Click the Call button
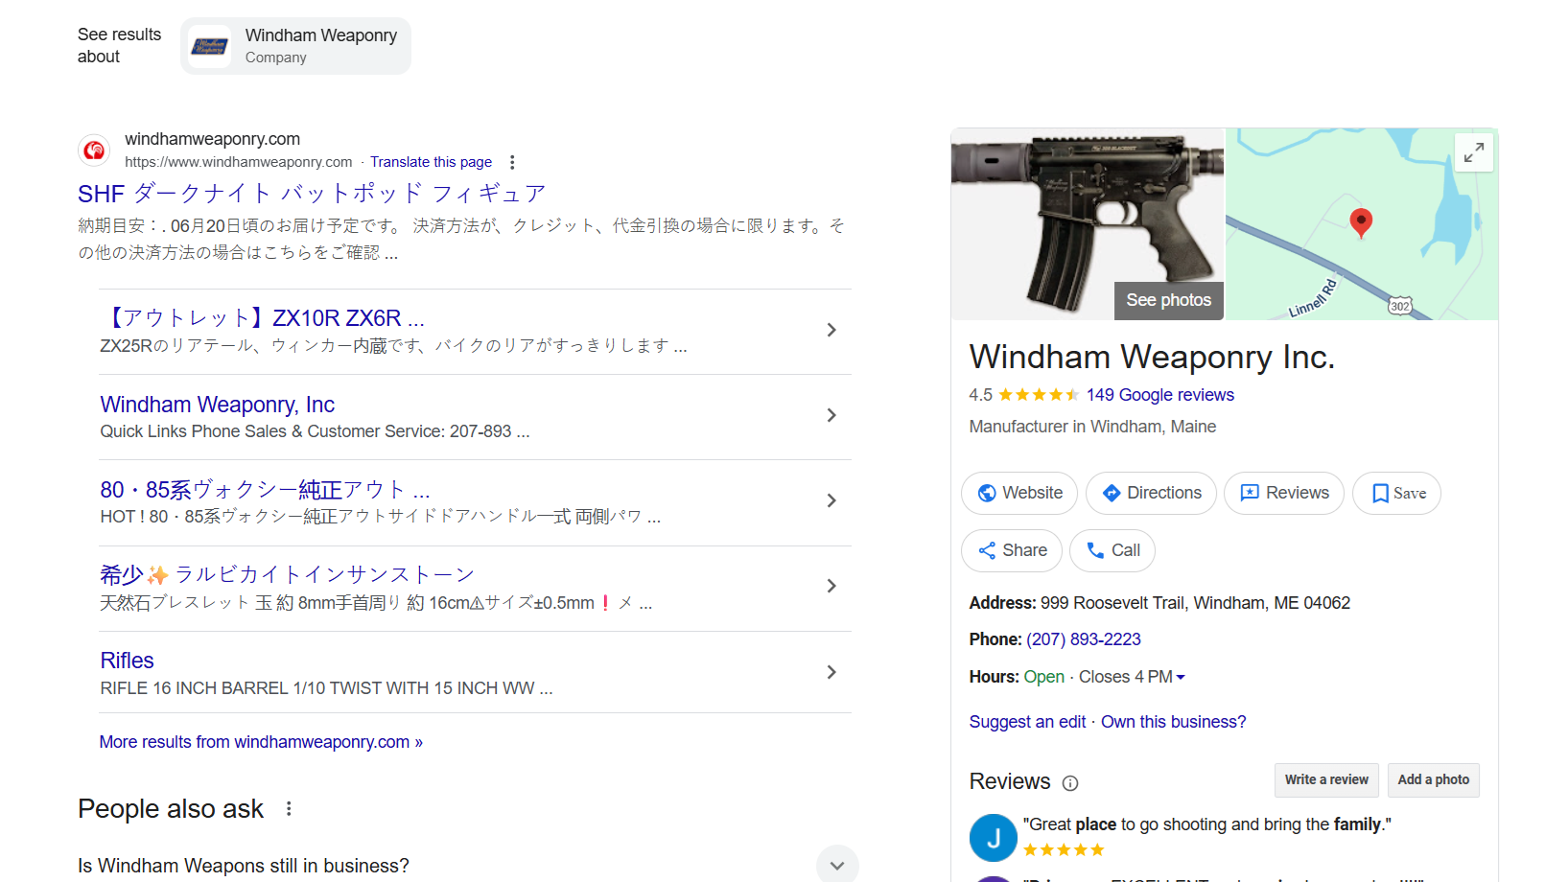This screenshot has width=1568, height=882. (x=1112, y=550)
